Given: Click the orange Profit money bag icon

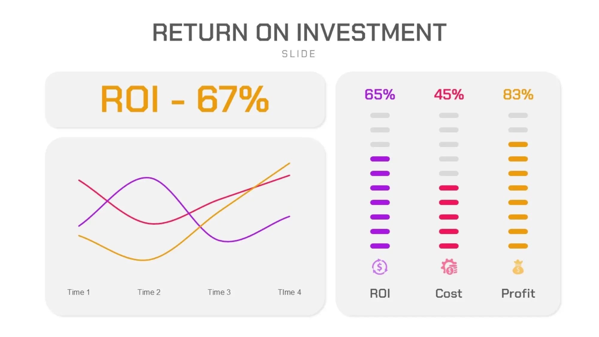Looking at the screenshot, I should (x=518, y=267).
